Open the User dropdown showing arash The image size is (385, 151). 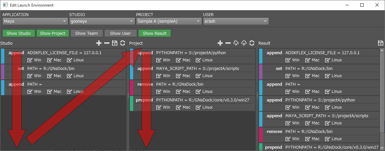pos(236,21)
